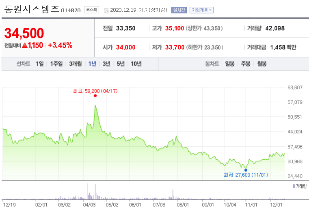Viewport: 309px width, 212px height.
Task: Select the 1년 line chart tab
Action: coord(92,64)
